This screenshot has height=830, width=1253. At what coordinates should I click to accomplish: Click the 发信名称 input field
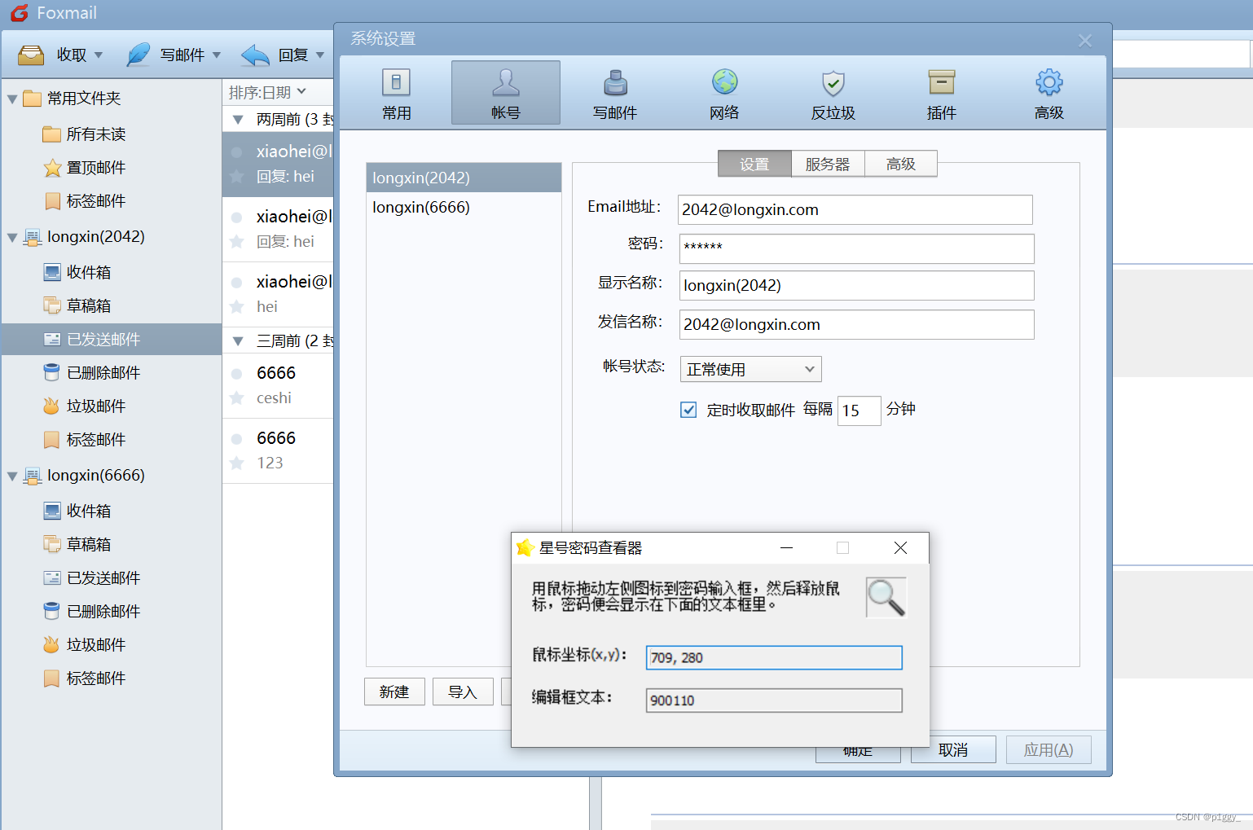coord(857,324)
